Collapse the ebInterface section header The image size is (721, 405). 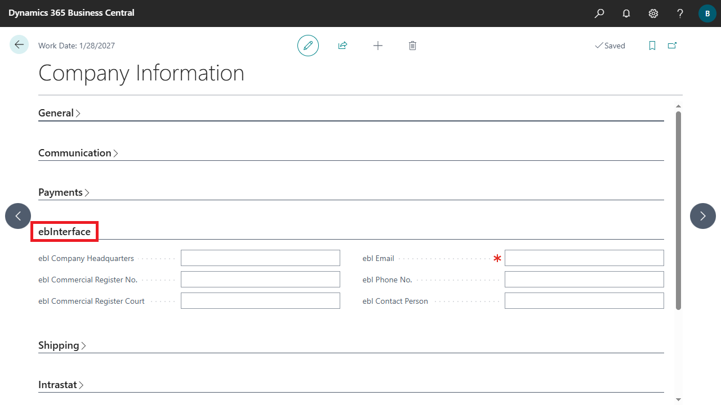coord(64,232)
